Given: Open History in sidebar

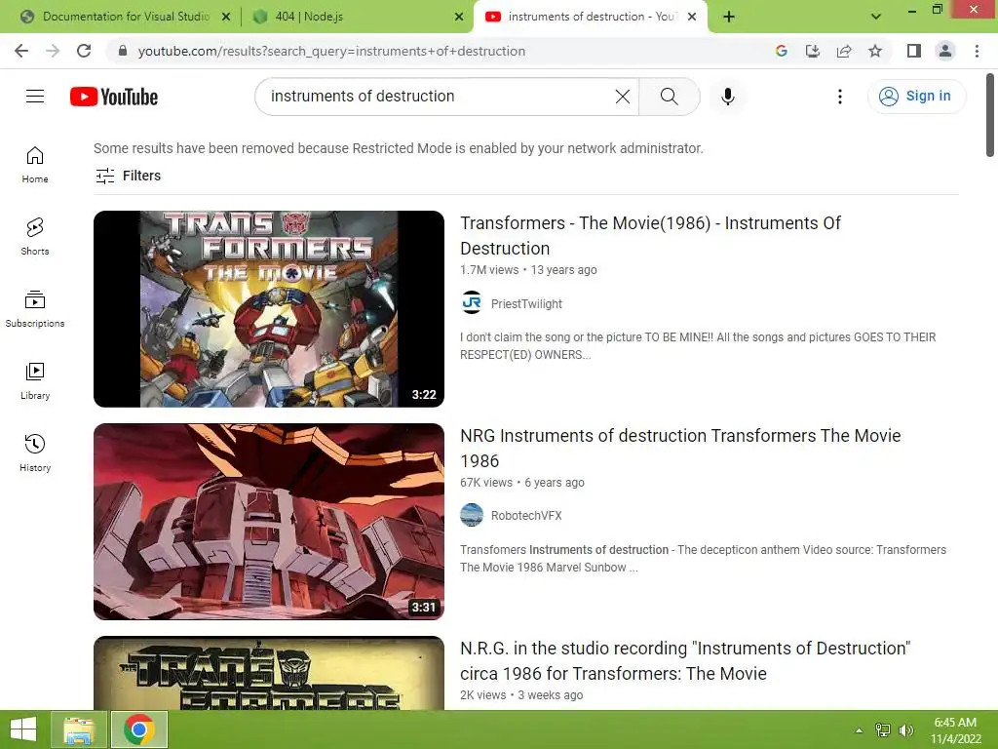Looking at the screenshot, I should [35, 453].
